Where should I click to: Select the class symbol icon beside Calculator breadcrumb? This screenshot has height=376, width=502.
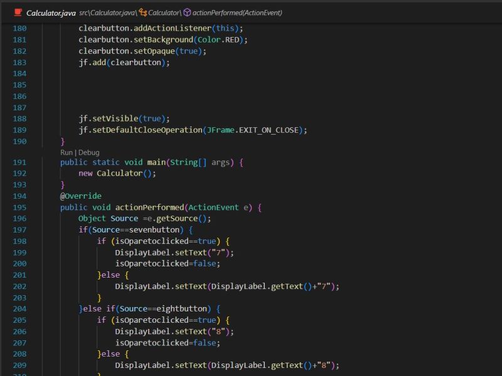click(x=143, y=12)
